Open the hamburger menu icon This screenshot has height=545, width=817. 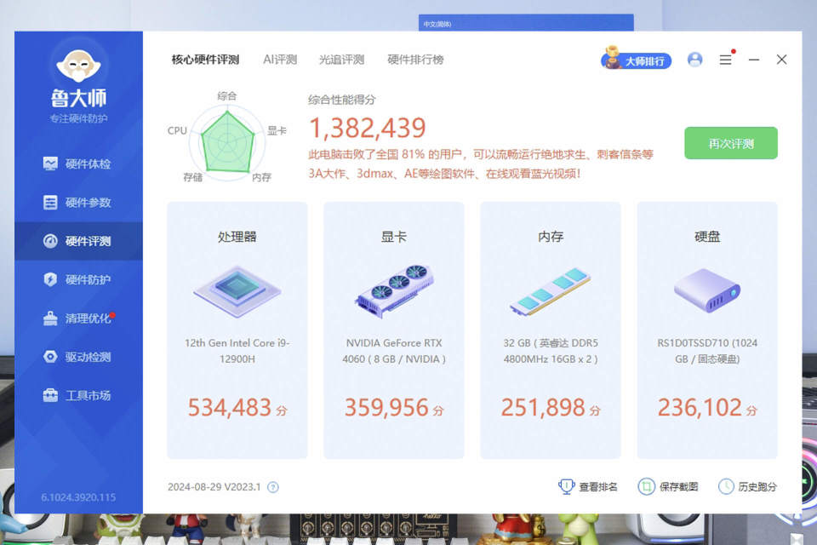[x=725, y=60]
